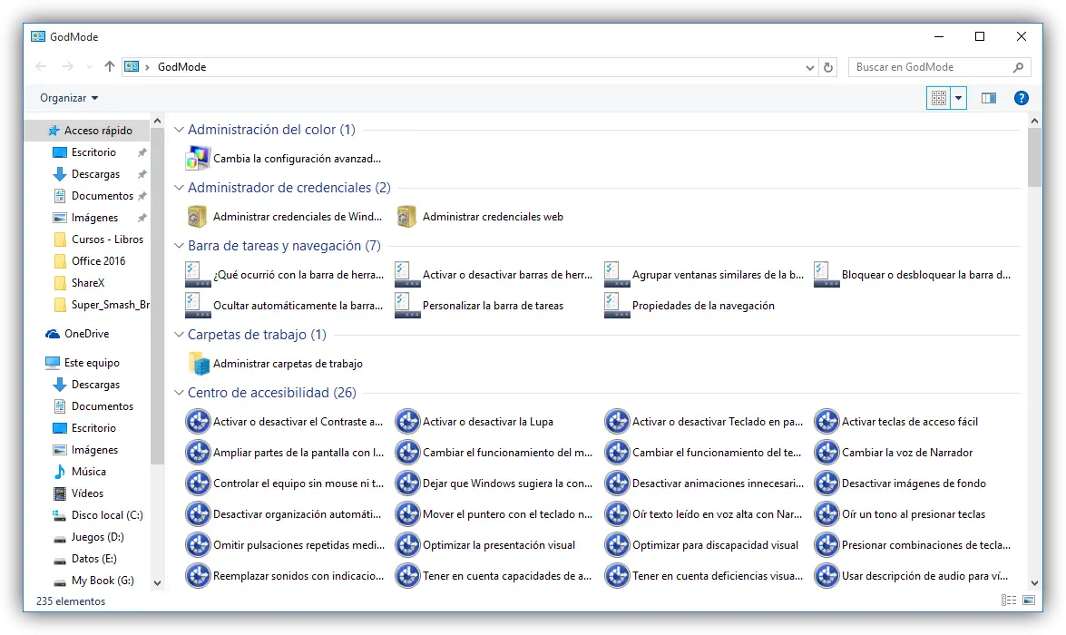Open pinned Escritorio under Acceso rápido
Viewport: 1066px width, 635px height.
85,152
